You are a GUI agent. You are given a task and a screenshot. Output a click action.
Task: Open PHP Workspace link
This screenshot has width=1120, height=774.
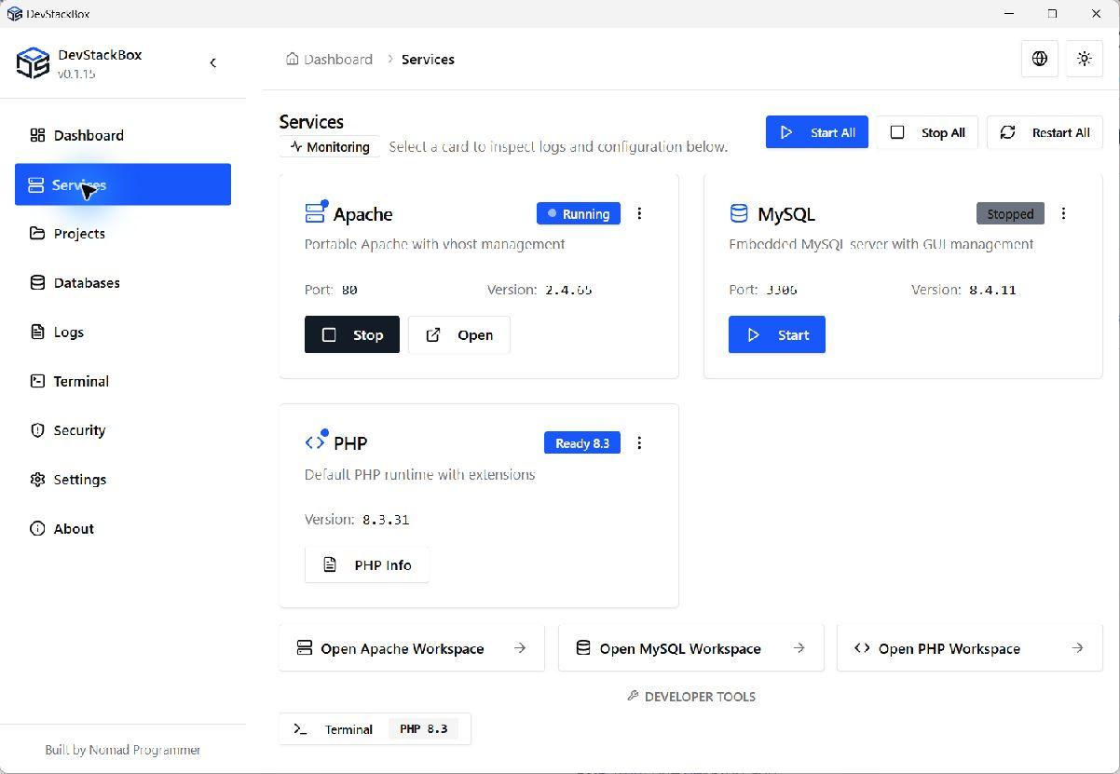point(970,648)
